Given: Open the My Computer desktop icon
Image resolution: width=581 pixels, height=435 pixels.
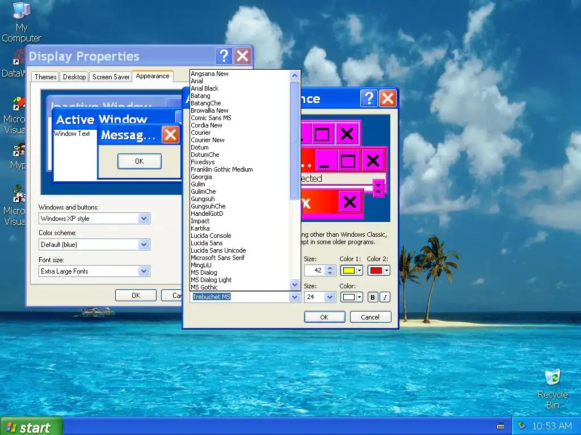Looking at the screenshot, I should click(22, 22).
